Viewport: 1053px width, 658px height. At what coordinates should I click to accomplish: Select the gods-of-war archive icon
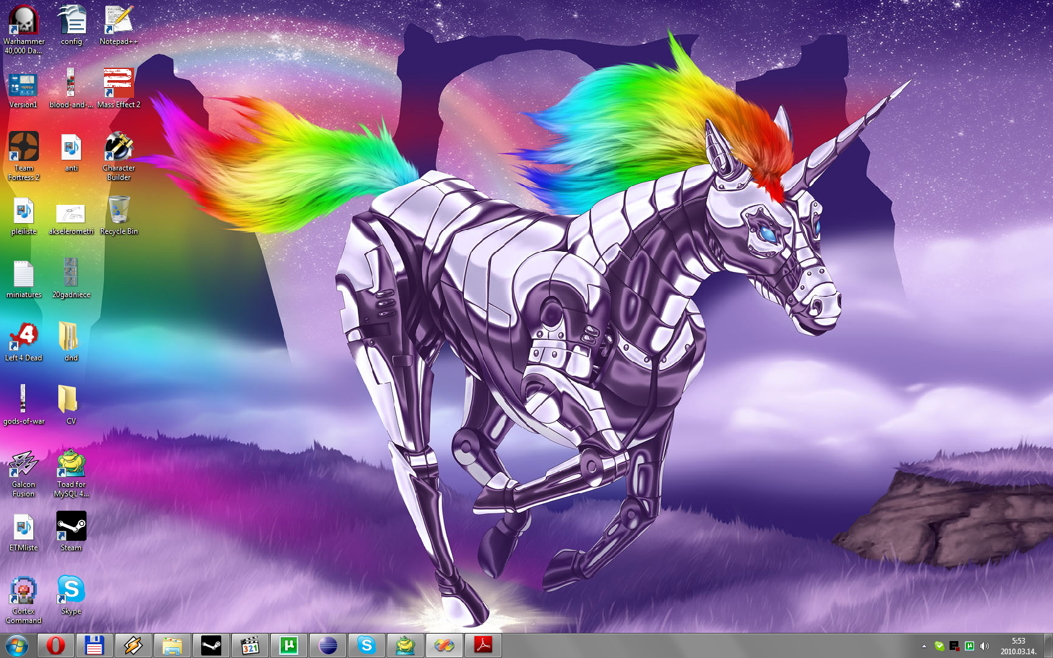tap(24, 405)
